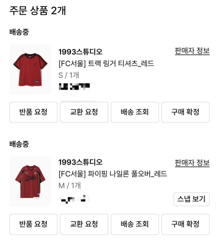219x244 pixels.
Task: Request return (반품 요청) for the 트랙 링거 티셔츠
Action: pos(33,112)
